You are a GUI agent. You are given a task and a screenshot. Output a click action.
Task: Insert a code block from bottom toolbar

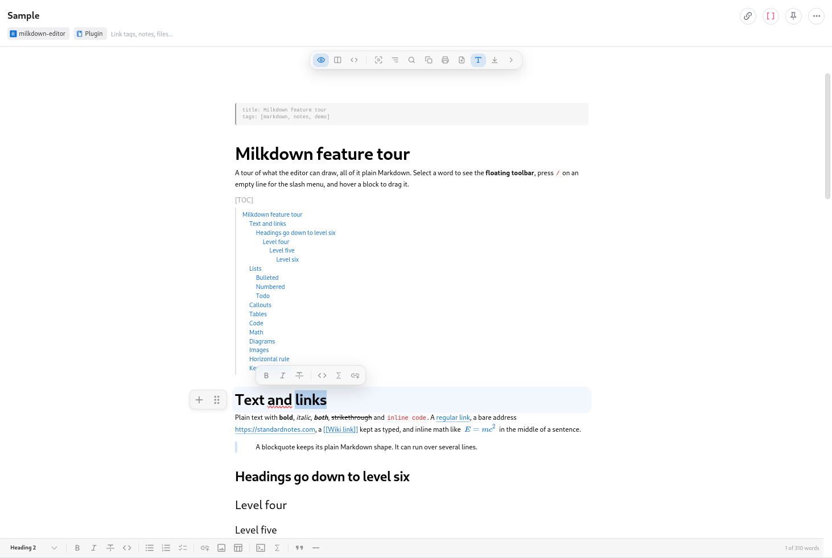pyautogui.click(x=261, y=548)
